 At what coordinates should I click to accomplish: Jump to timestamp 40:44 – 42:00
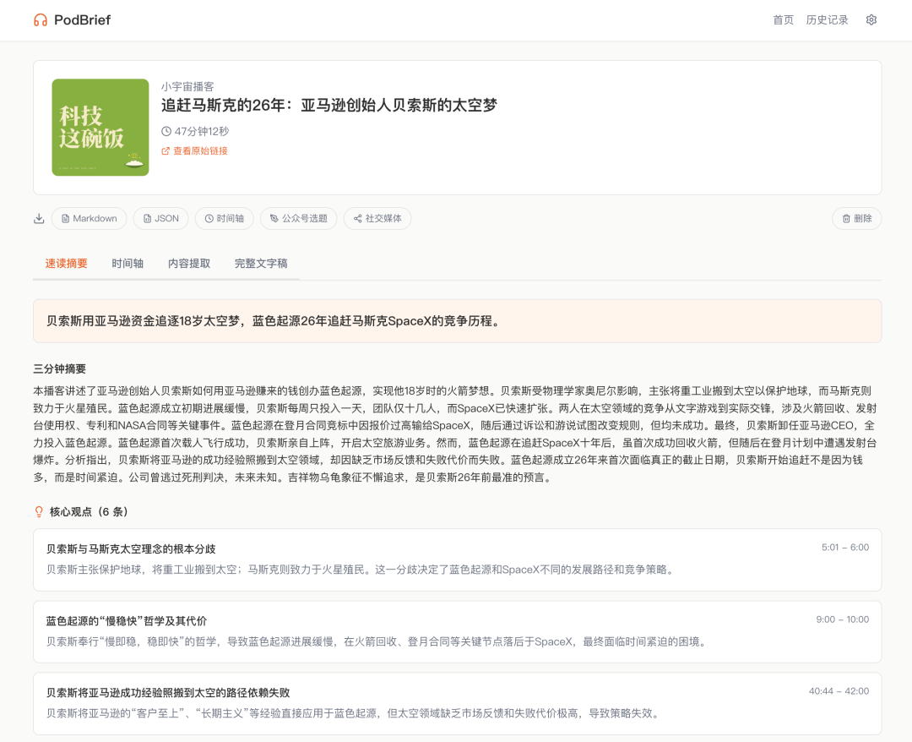tap(839, 691)
